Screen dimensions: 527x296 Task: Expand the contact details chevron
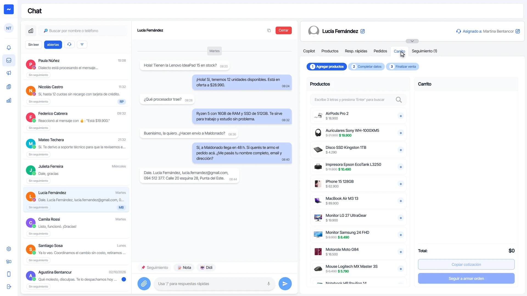[412, 41]
